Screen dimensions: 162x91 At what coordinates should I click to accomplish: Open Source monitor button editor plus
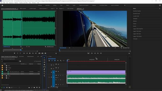click(x=56, y=53)
